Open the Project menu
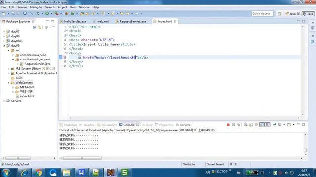This screenshot has width=316, height=177. [62, 7]
